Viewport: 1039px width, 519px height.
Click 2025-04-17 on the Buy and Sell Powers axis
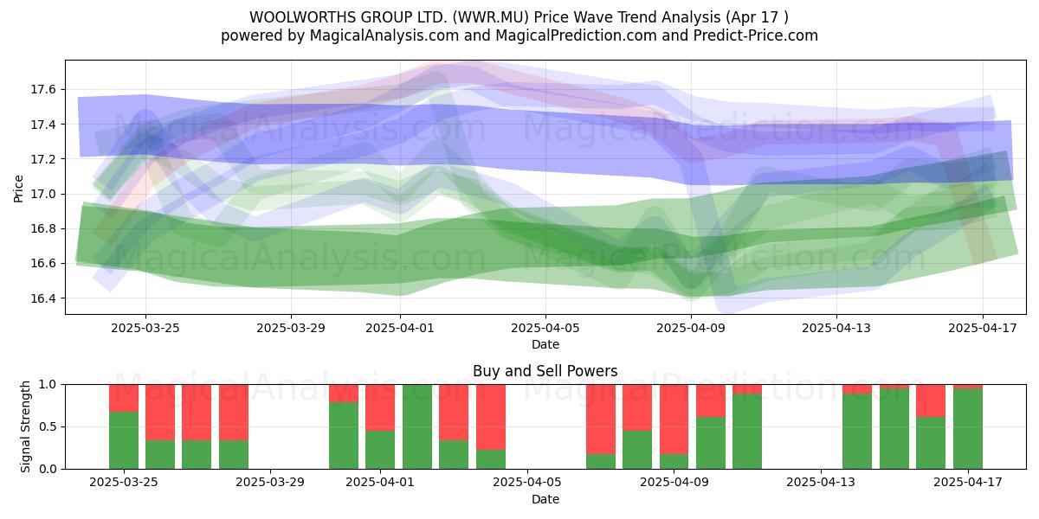pyautogui.click(x=968, y=482)
